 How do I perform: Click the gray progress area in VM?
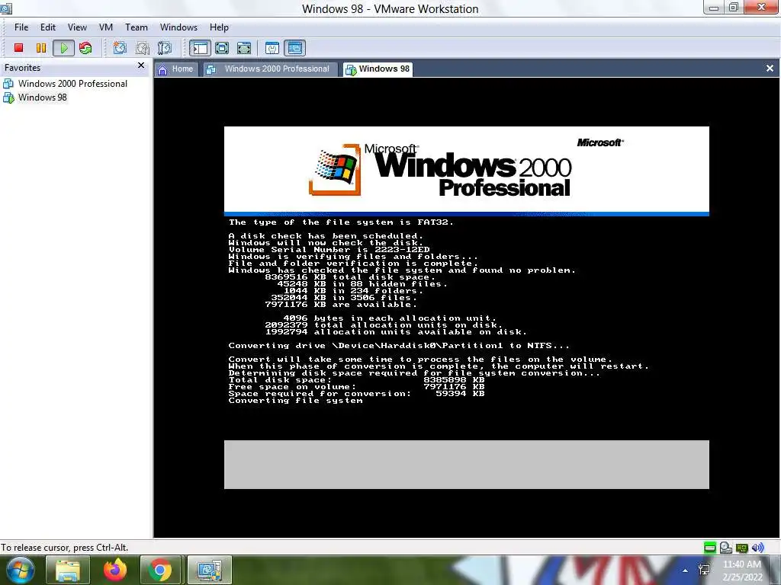[x=466, y=464]
